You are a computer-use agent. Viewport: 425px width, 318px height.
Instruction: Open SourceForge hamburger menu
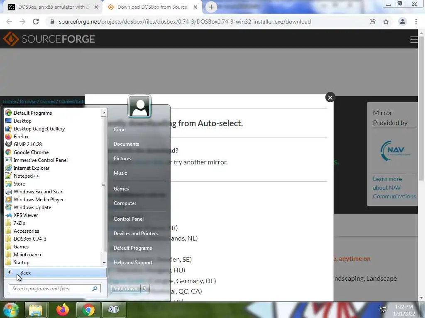click(414, 40)
